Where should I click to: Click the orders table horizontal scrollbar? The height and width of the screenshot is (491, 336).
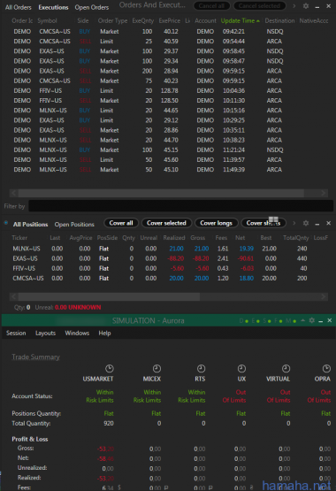161,193
